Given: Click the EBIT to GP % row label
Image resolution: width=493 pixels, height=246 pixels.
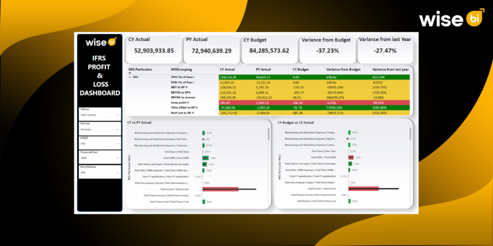Looking at the screenshot, I should point(180,87).
